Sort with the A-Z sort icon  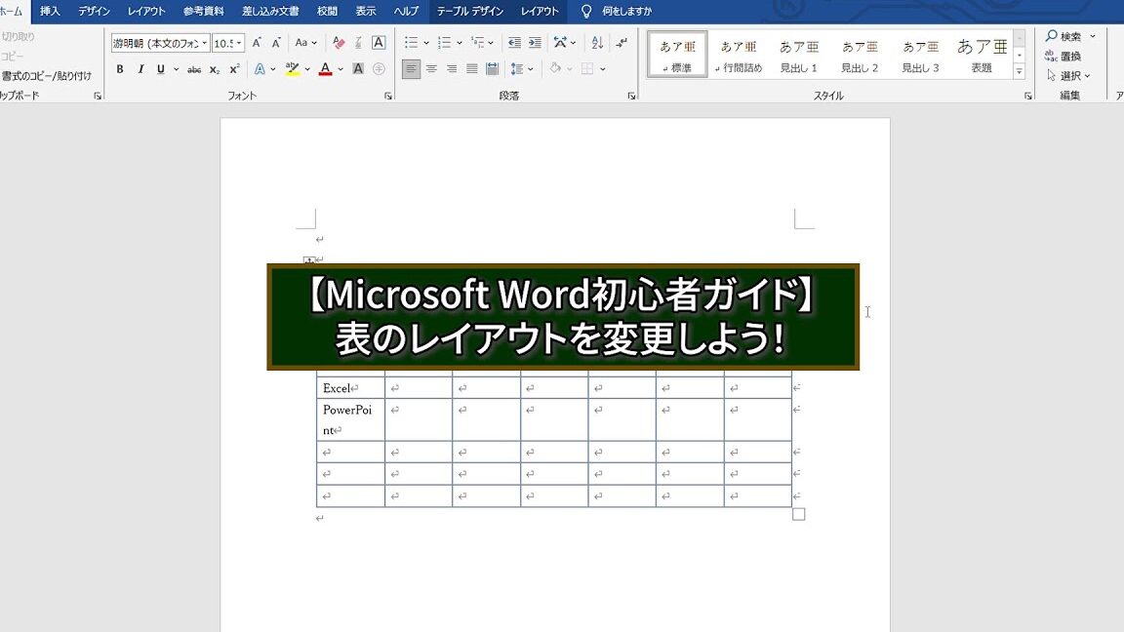point(597,43)
